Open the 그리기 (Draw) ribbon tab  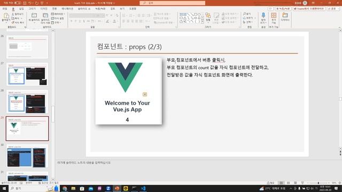(x=32, y=9)
